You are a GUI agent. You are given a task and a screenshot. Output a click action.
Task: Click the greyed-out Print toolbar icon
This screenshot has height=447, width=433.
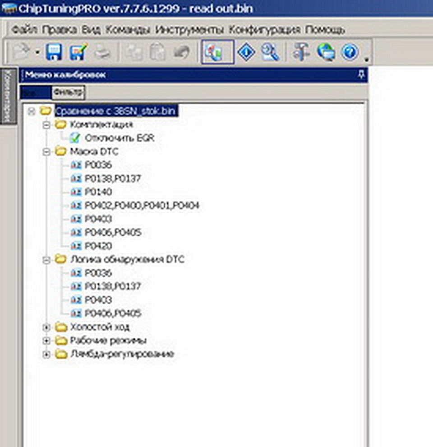click(102, 52)
